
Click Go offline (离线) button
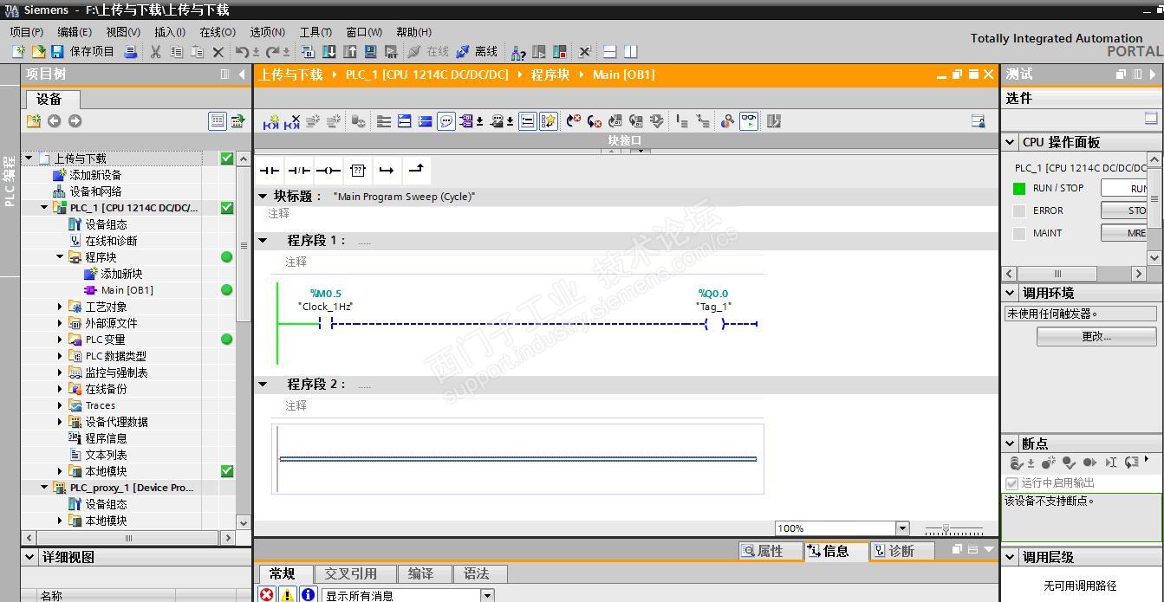coord(477,52)
